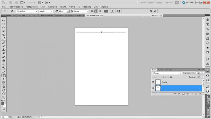
Task: Commit current text edits with checkmark
Action: click(x=155, y=11)
